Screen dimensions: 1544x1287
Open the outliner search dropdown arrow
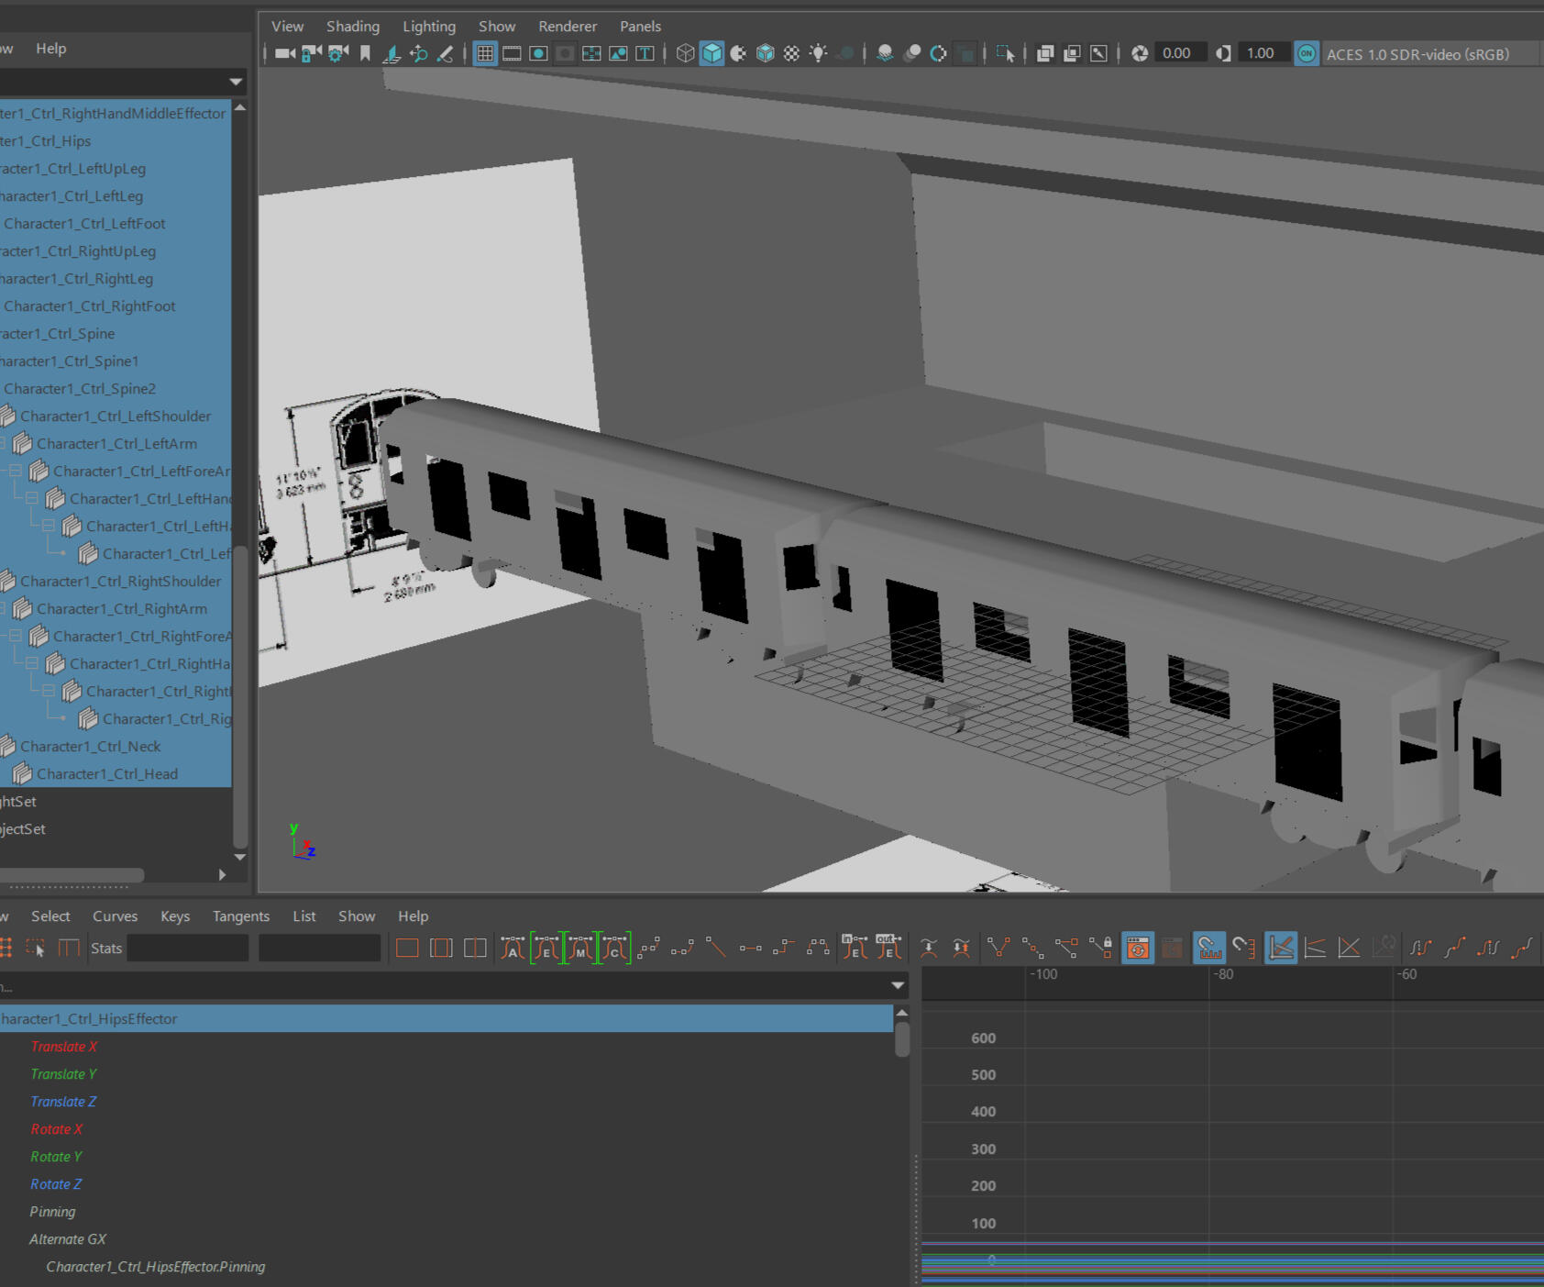pos(236,82)
